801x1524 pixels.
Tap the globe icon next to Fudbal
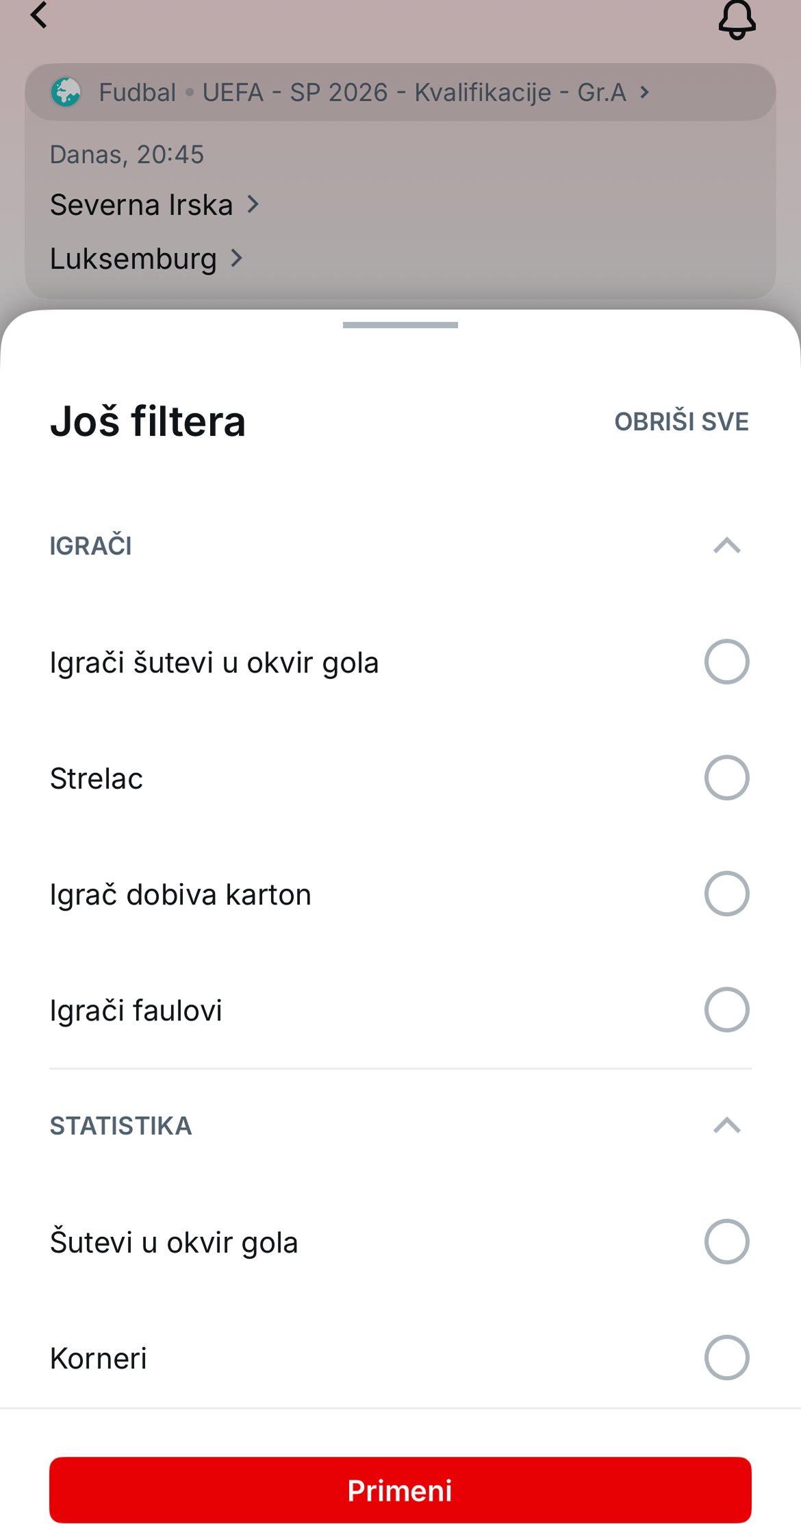point(66,92)
